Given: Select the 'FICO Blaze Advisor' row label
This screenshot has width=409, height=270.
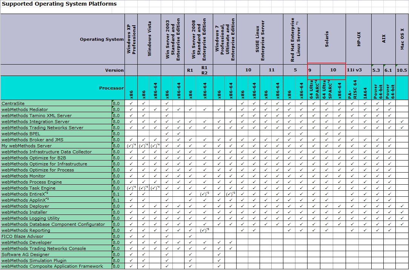Looking at the screenshot, I should coord(56,236).
